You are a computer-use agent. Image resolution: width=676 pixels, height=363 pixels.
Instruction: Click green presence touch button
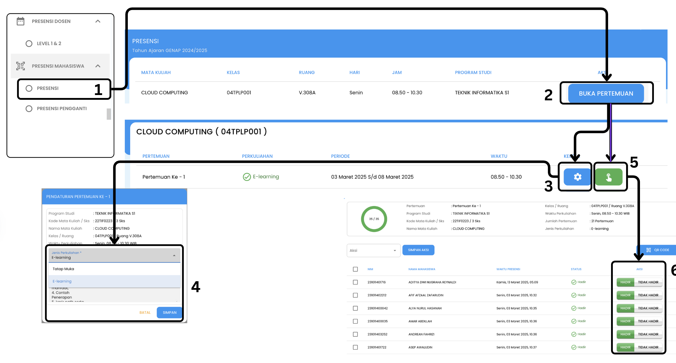[609, 177]
